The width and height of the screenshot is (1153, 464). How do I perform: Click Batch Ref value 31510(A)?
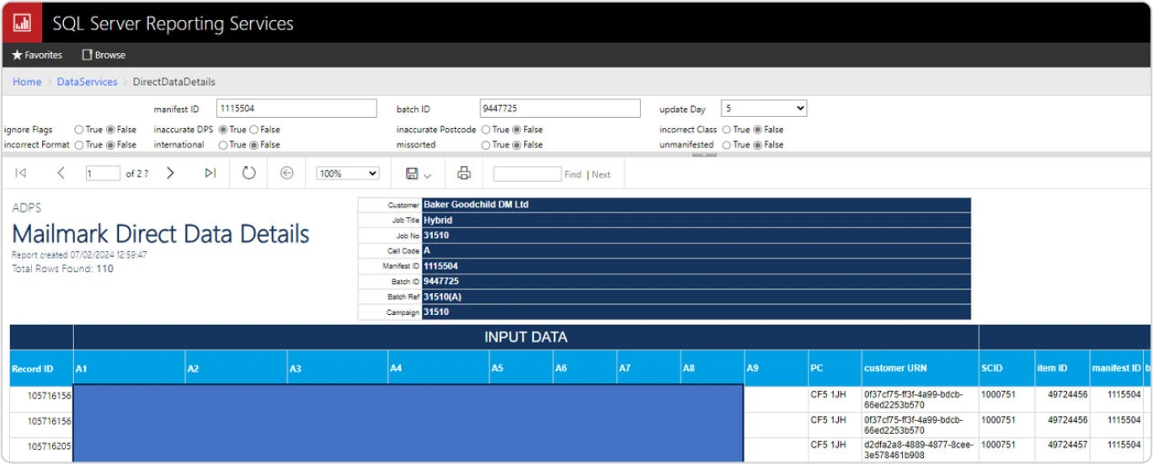[442, 296]
